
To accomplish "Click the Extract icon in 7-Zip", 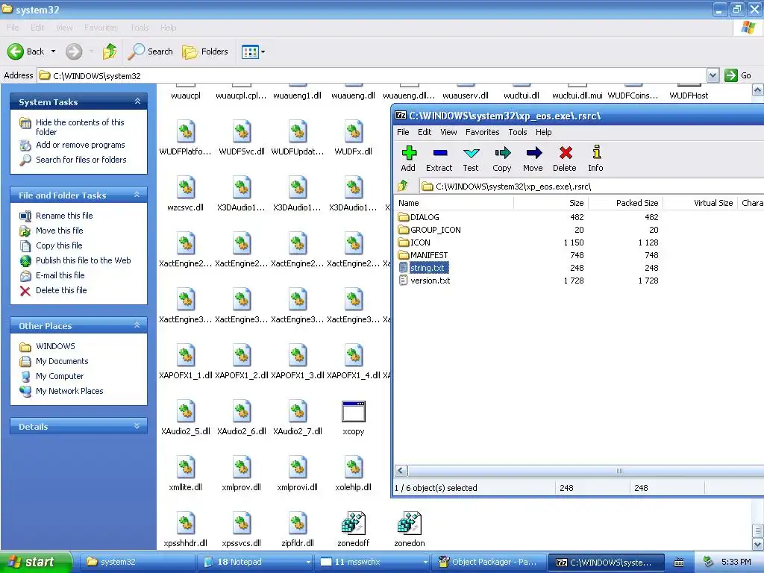I will point(439,159).
